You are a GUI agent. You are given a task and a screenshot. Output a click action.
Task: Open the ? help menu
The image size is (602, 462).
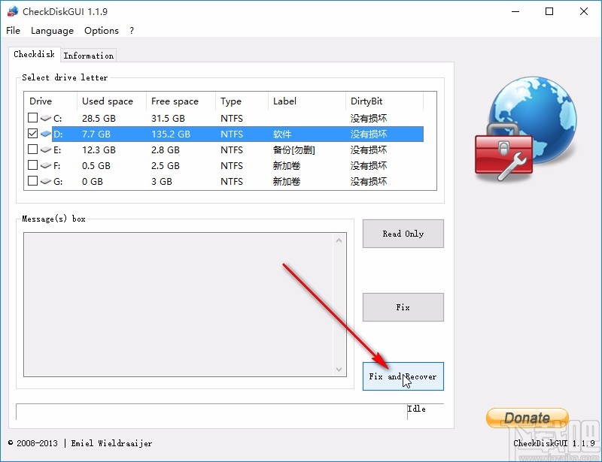pyautogui.click(x=132, y=31)
